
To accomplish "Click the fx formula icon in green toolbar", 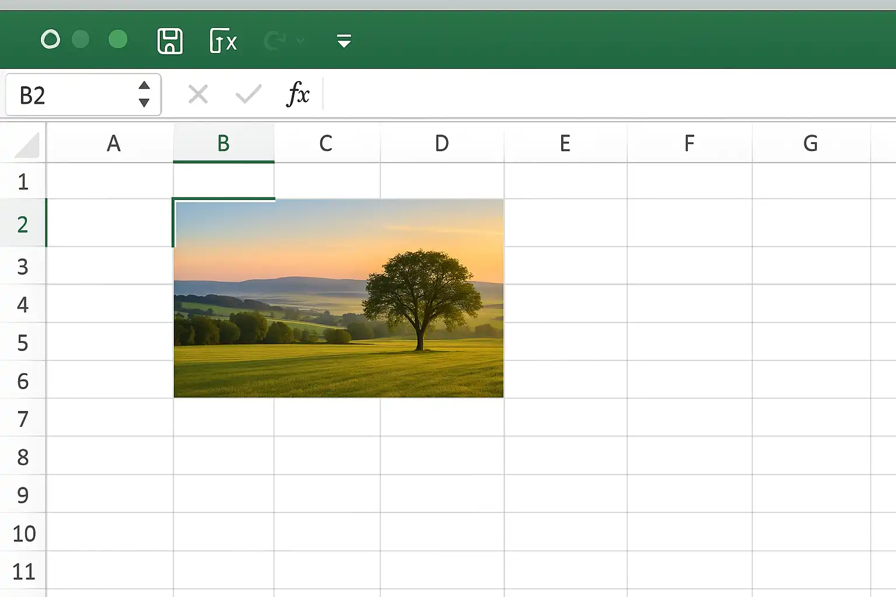I will pos(223,41).
